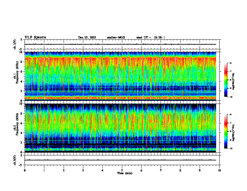The height and width of the screenshot is (191, 247).
Task: Click the "-6" label on ch.2 colorbar
Action: point(230,115)
